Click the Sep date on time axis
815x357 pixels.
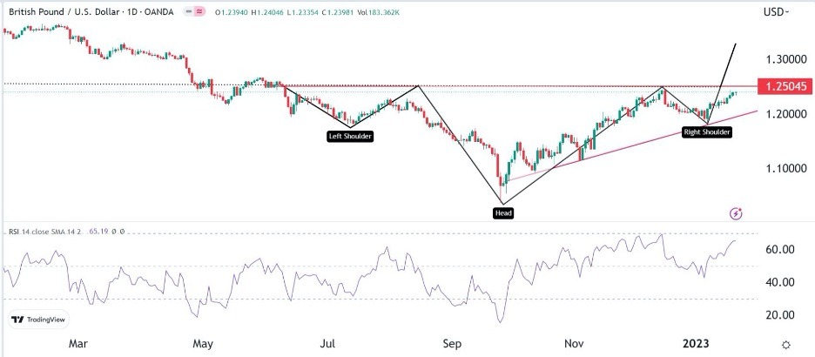[452, 345]
